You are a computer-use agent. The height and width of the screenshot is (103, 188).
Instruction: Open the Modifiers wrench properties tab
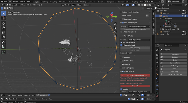pyautogui.click(x=157, y=78)
